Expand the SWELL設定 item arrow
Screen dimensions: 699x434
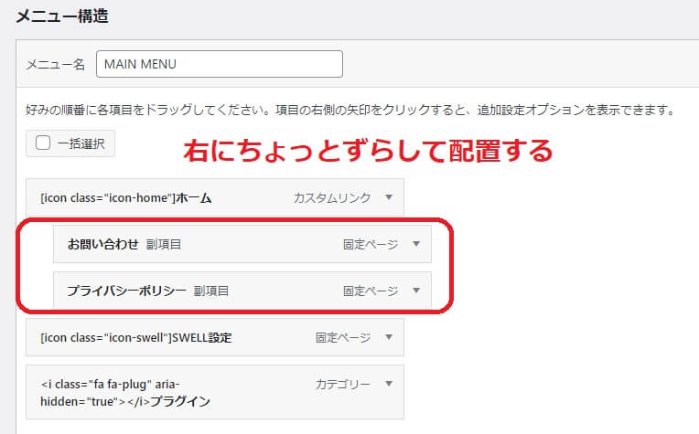pyautogui.click(x=389, y=337)
